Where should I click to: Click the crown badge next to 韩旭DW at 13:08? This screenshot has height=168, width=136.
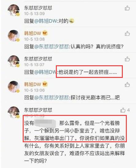click(x=45, y=33)
